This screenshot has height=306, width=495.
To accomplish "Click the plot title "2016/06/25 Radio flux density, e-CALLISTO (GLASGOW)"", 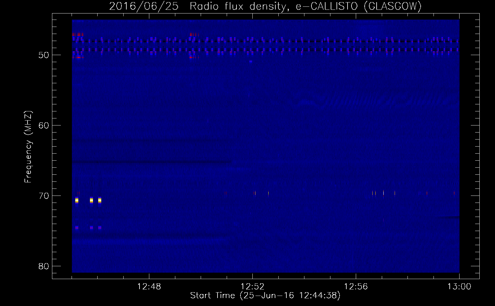I will 265,6.
